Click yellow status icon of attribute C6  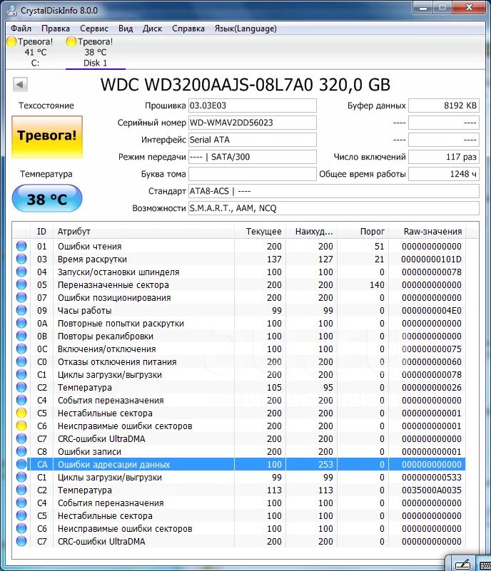21,426
